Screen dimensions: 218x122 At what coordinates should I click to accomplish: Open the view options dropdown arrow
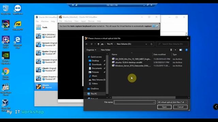(x=175, y=50)
